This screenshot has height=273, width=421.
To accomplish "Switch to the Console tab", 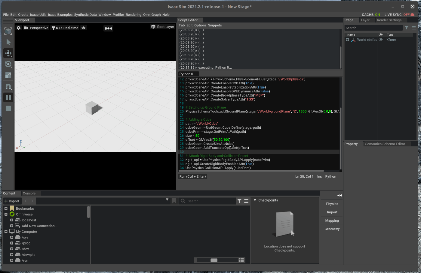I will (x=29, y=193).
